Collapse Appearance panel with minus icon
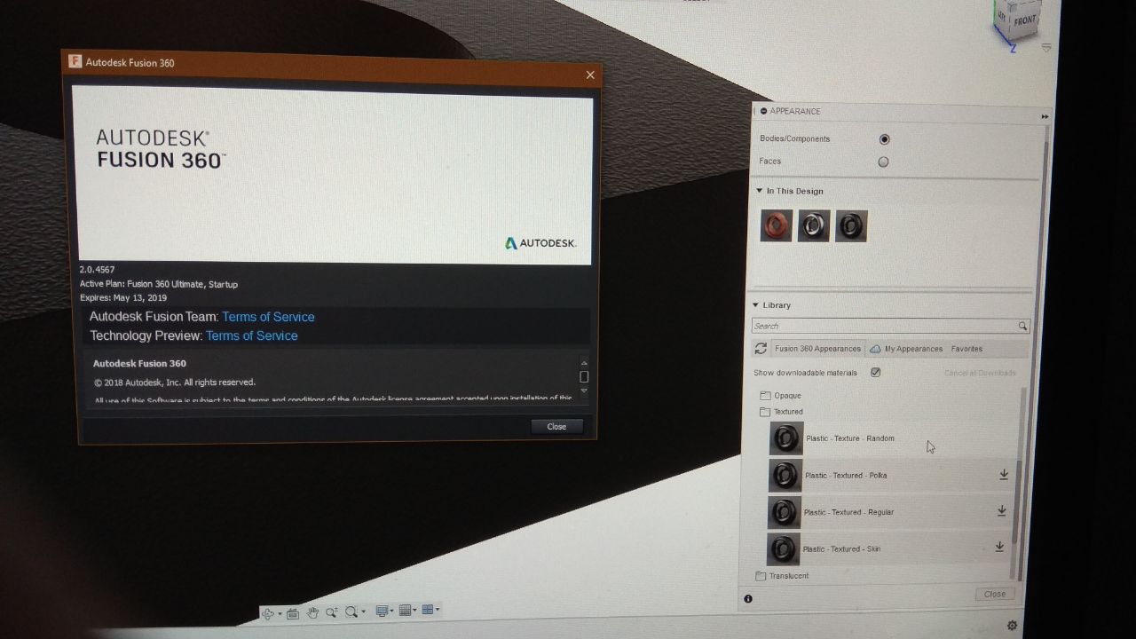Viewport: 1136px width, 639px height. point(764,111)
